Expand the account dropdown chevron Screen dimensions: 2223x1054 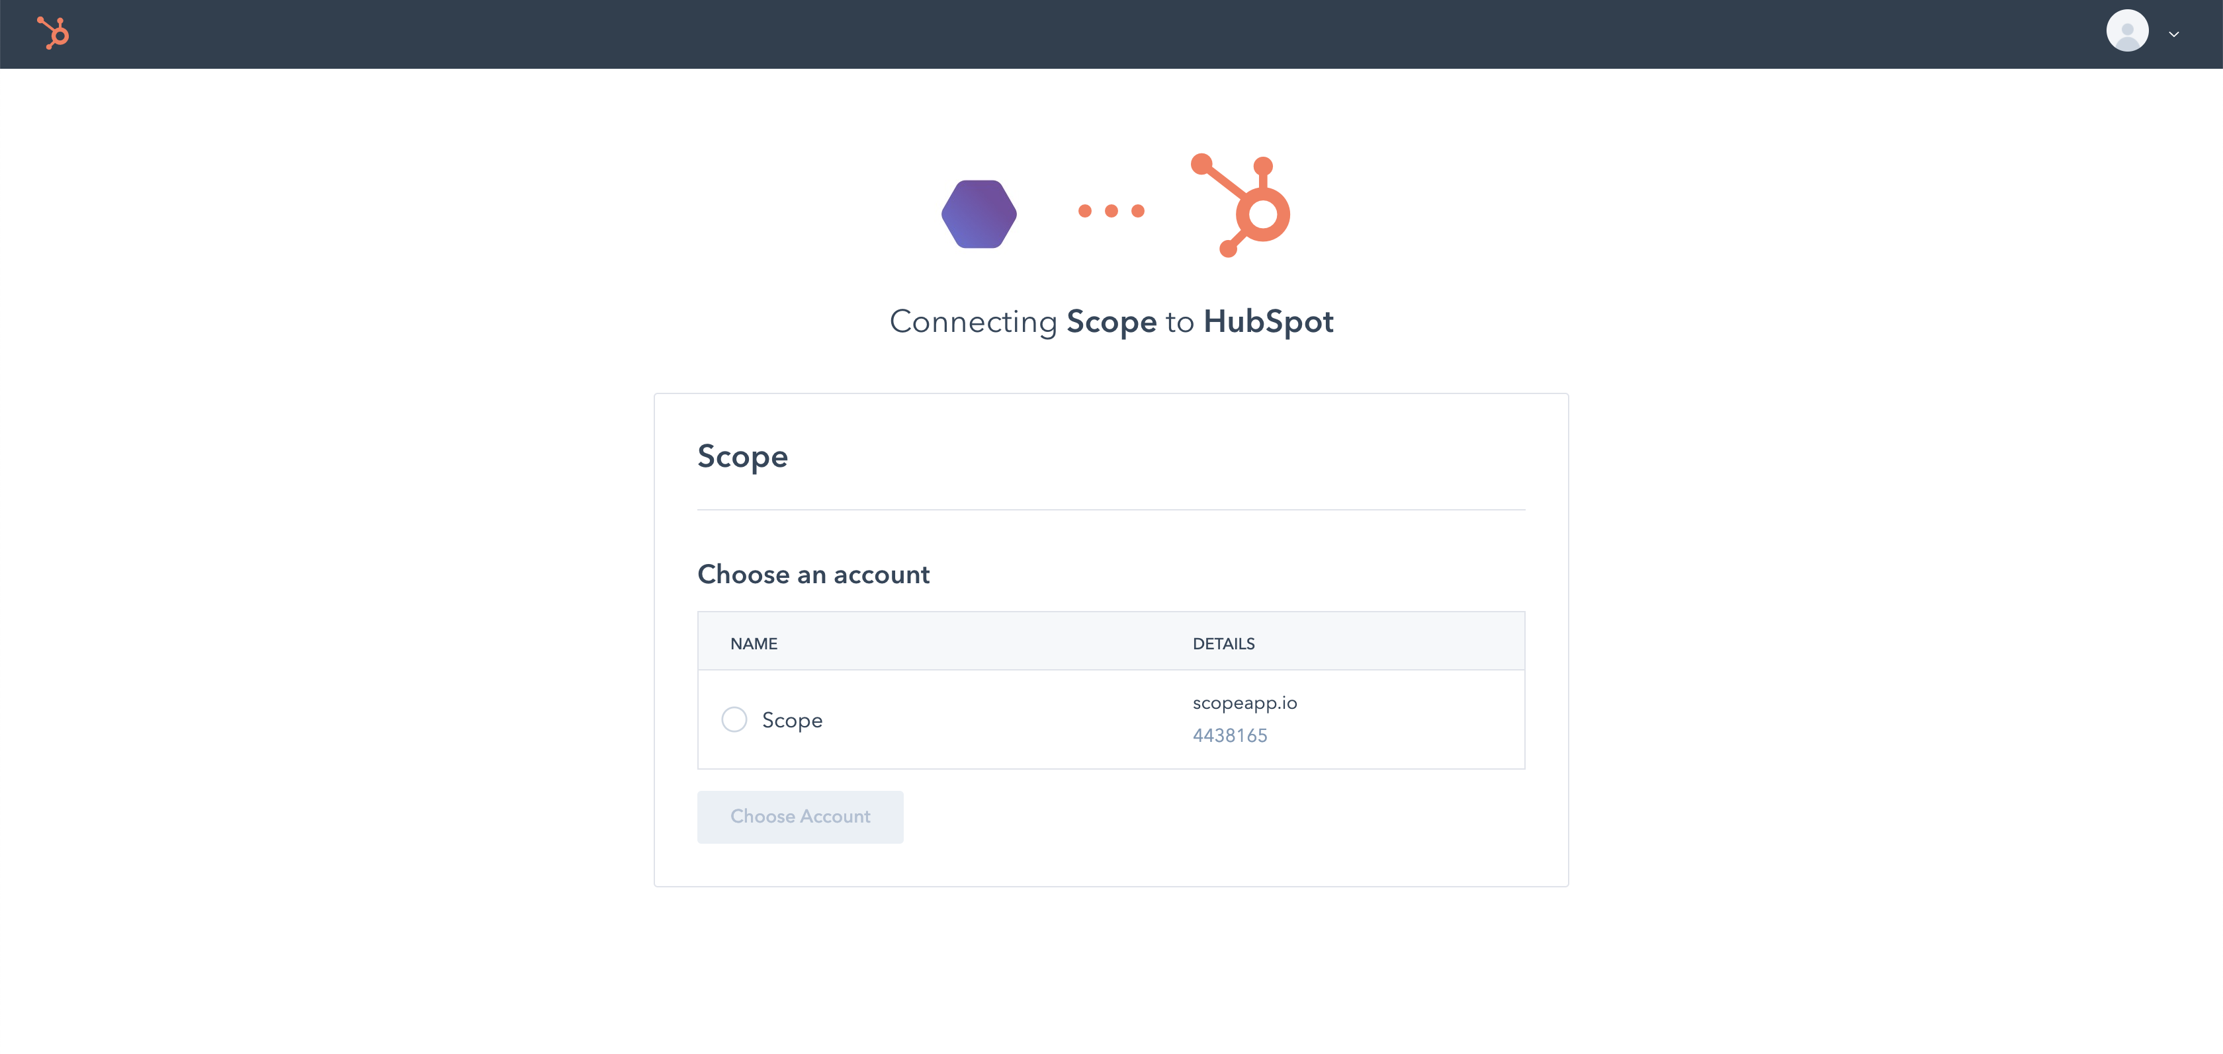point(2174,34)
